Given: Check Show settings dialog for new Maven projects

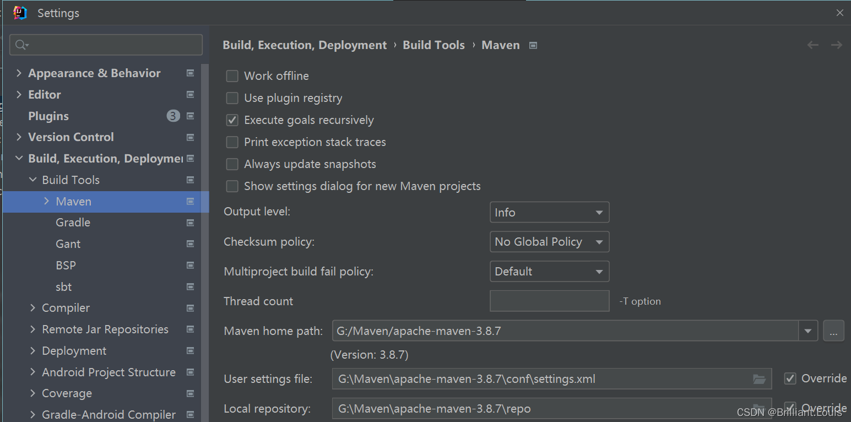Looking at the screenshot, I should 232,186.
